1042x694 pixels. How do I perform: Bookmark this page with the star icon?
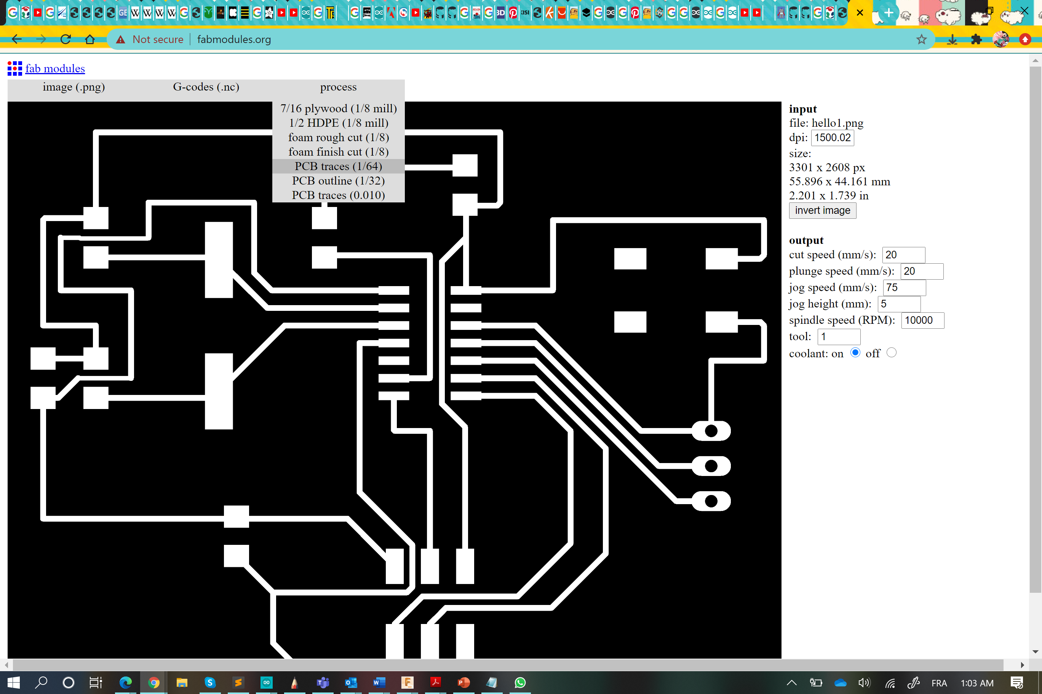(922, 40)
